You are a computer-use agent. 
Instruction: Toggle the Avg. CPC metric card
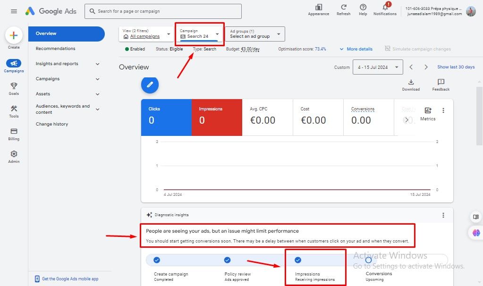pyautogui.click(x=267, y=117)
